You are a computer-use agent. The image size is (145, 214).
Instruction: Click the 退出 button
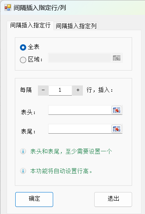pos(113,199)
